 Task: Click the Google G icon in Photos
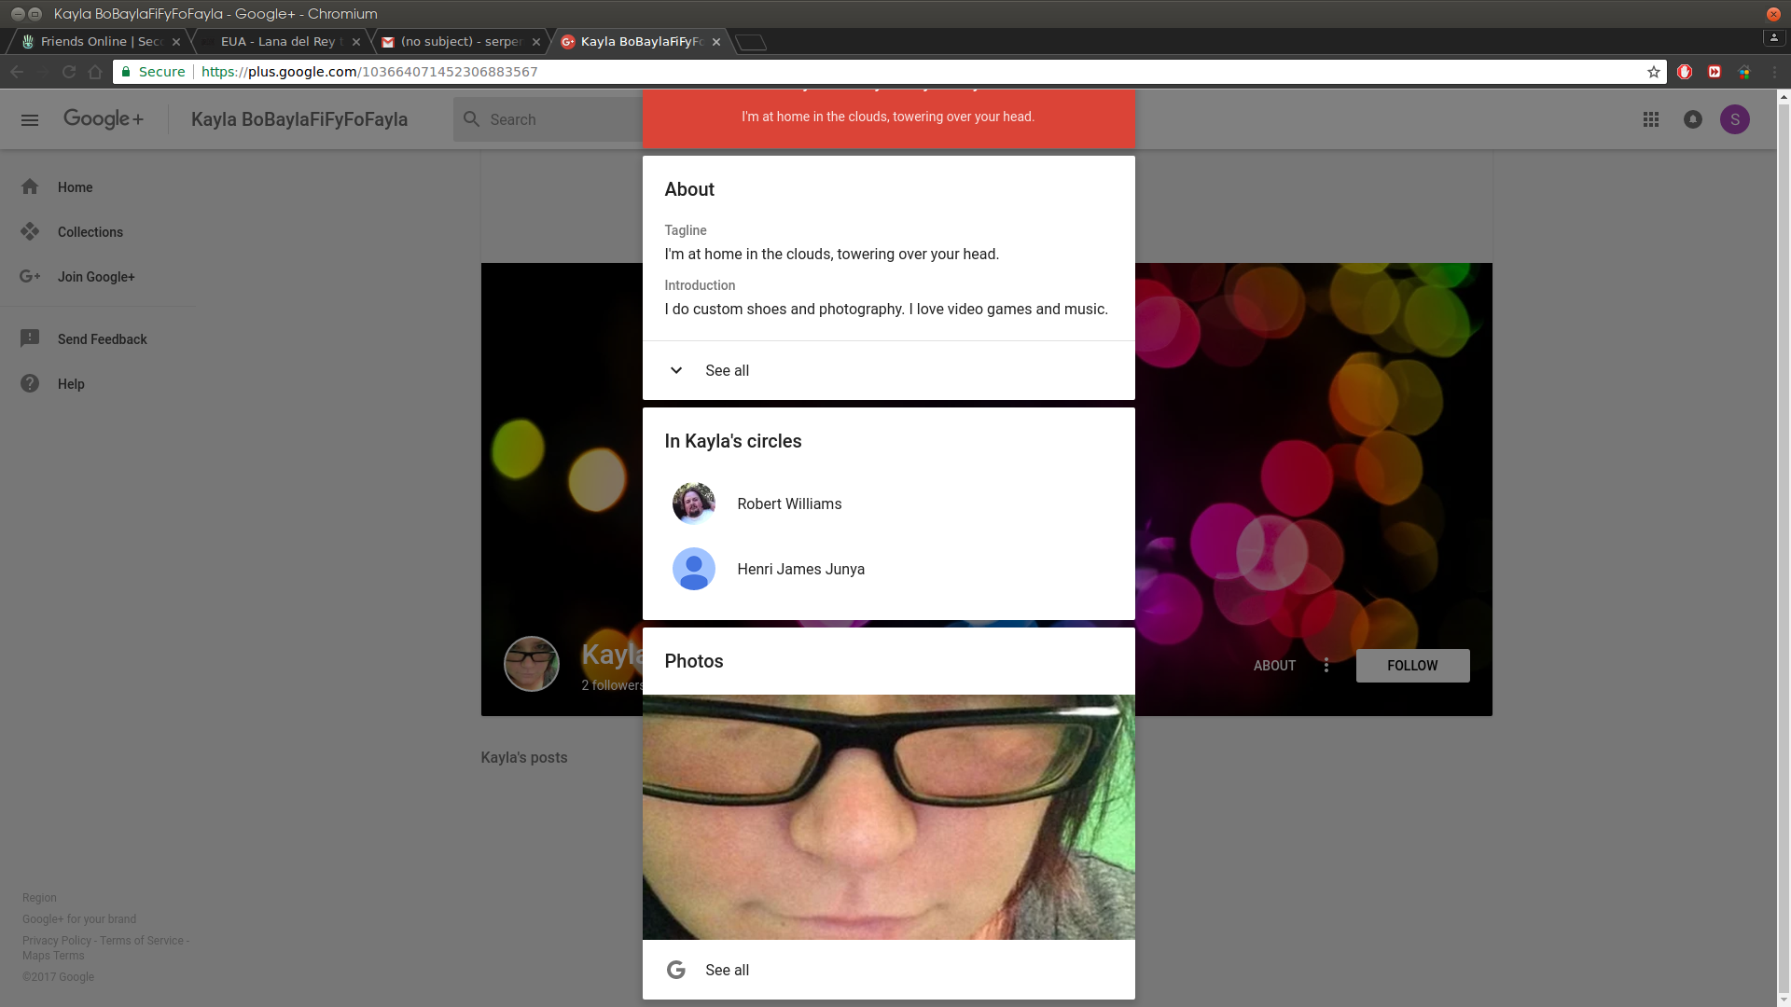[676, 970]
